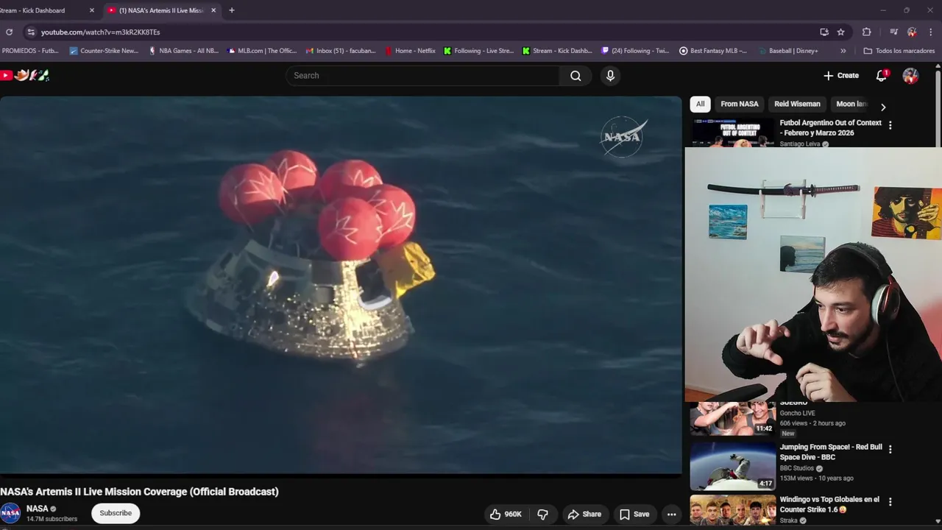Reload the page with the browser refresh icon
Screen dimensions: 942x530
pos(9,32)
